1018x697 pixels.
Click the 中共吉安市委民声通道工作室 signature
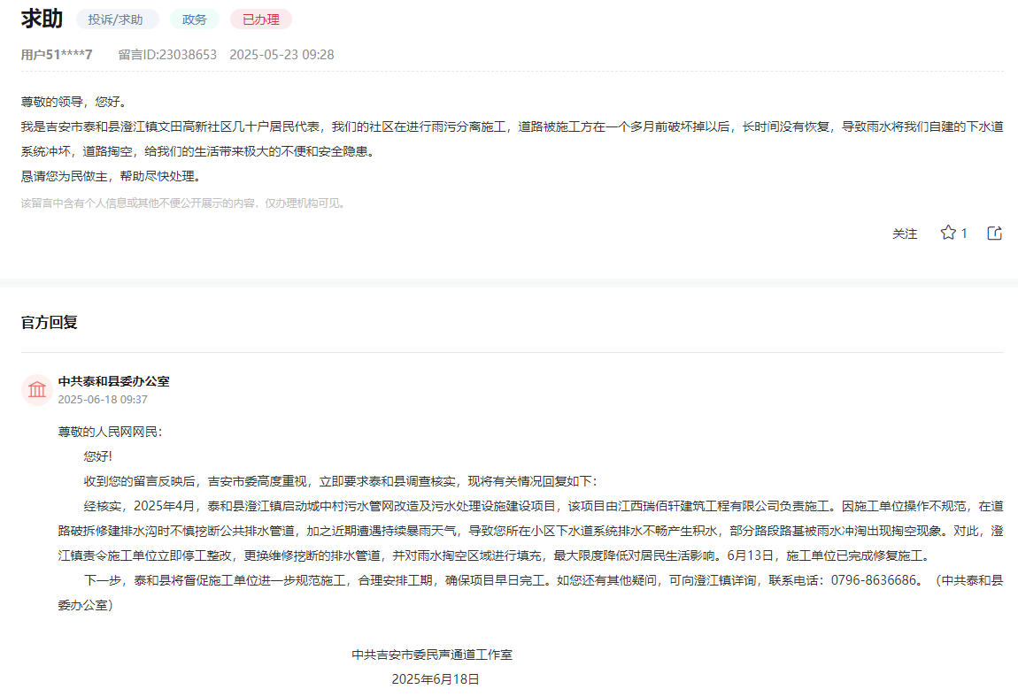(x=432, y=655)
